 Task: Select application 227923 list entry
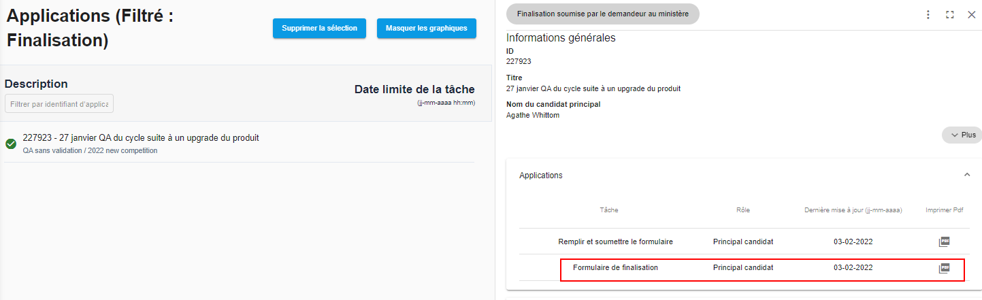[x=238, y=144]
